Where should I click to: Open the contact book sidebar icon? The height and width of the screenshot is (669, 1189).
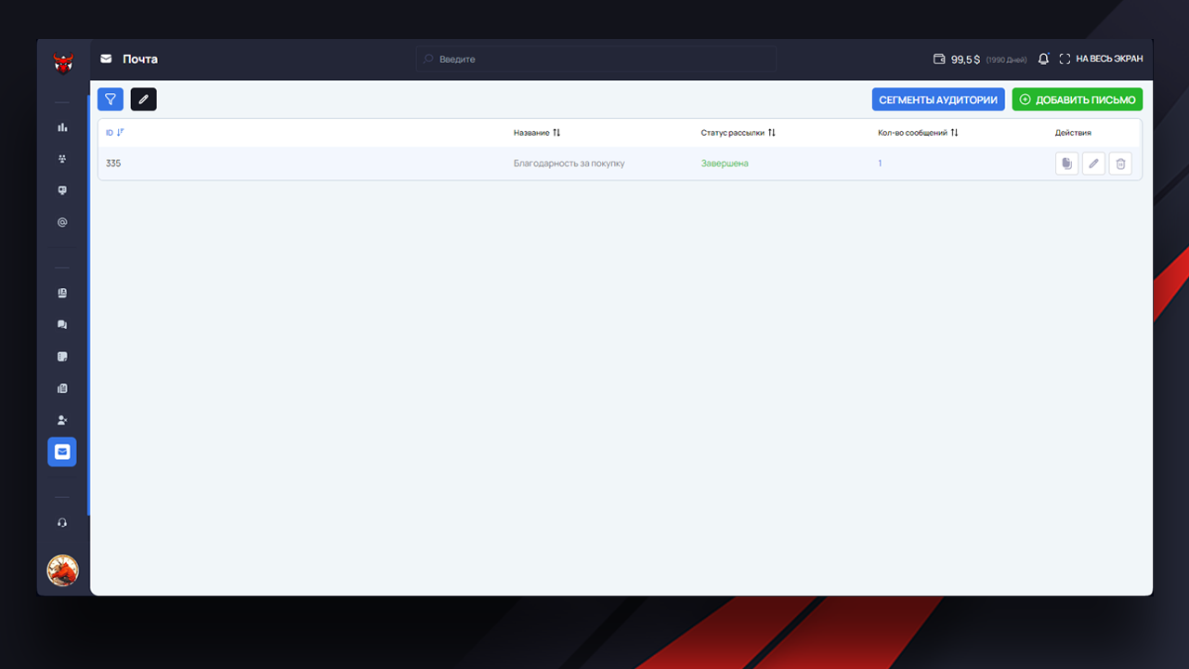pos(62,293)
